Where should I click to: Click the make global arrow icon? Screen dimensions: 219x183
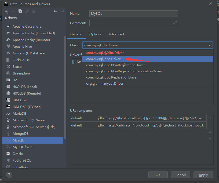click(34, 11)
